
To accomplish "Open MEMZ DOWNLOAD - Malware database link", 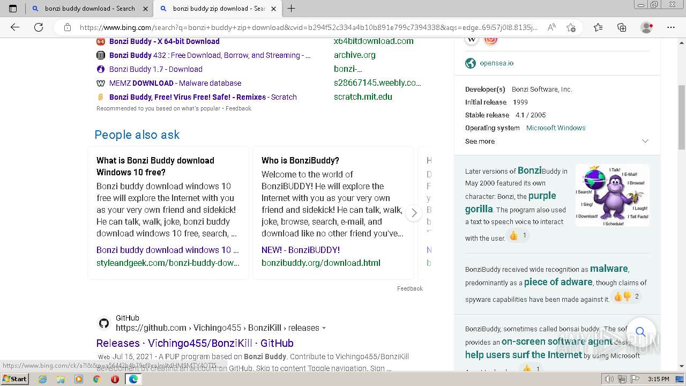I will [x=175, y=83].
